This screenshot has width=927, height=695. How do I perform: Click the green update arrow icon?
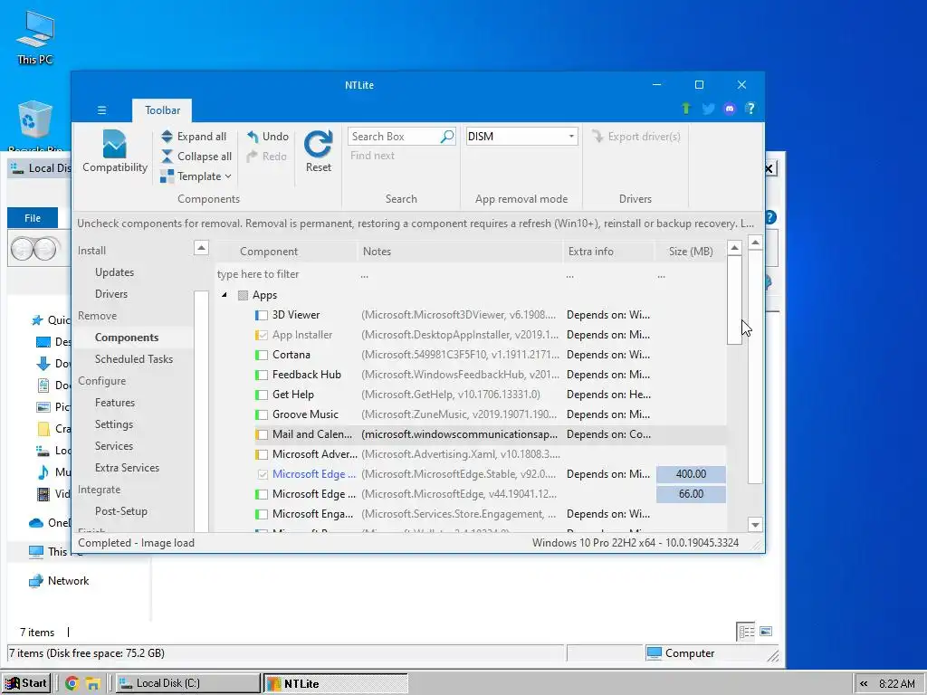click(686, 109)
